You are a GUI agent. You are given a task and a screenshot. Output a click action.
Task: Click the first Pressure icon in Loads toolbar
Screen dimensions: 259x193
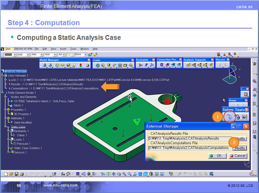pyautogui.click(x=97, y=65)
